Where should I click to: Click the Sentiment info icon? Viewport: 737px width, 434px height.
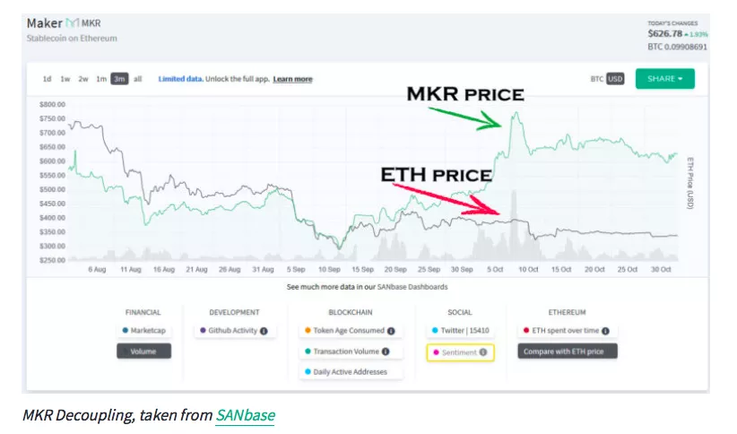tap(483, 352)
